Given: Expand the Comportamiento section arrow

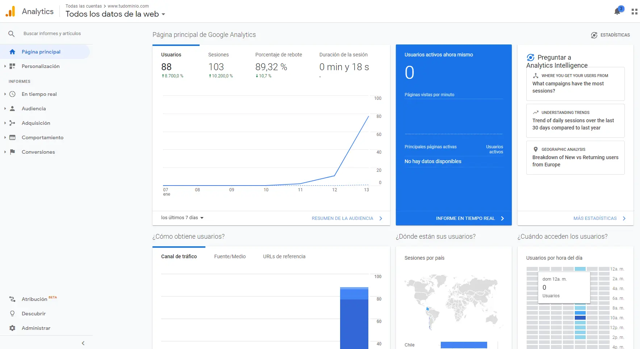Looking at the screenshot, I should [5, 137].
